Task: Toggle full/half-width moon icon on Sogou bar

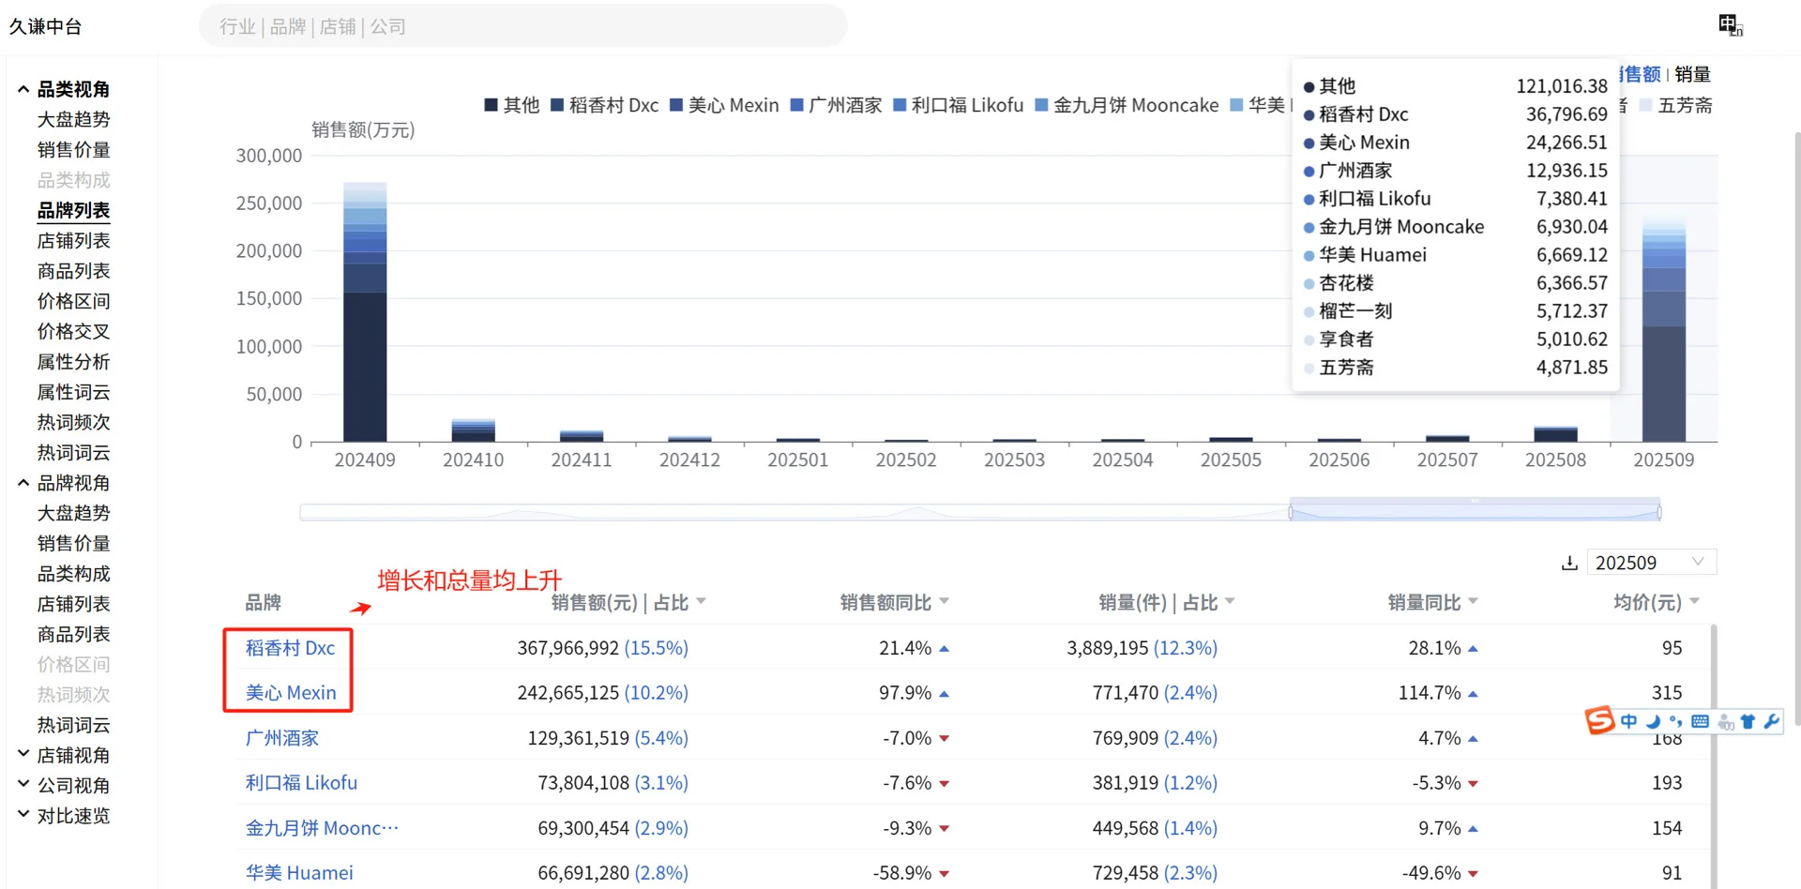Action: pos(1653,721)
